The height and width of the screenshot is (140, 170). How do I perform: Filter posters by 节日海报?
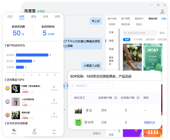click(138, 40)
